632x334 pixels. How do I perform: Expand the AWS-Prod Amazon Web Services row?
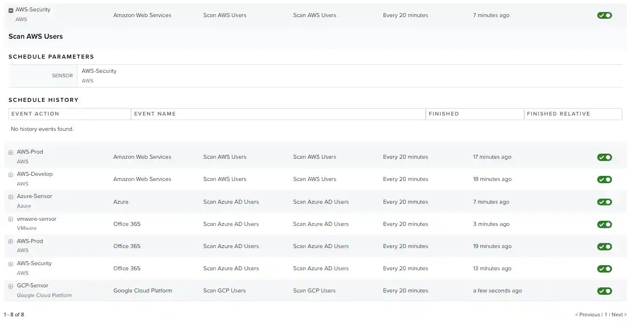(11, 152)
